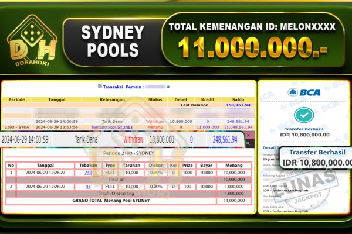Image resolution: width=352 pixels, height=234 pixels.
Task: Click the BCA bank logo
Action: click(x=304, y=92)
